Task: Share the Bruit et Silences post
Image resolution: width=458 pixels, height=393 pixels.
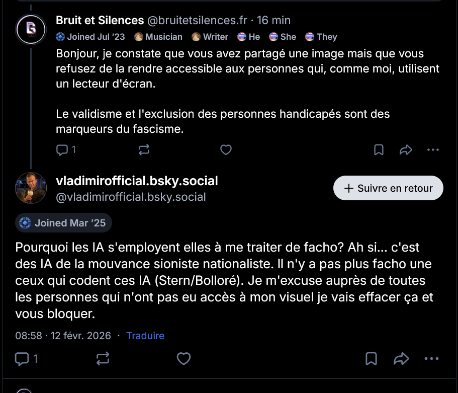Action: [405, 149]
